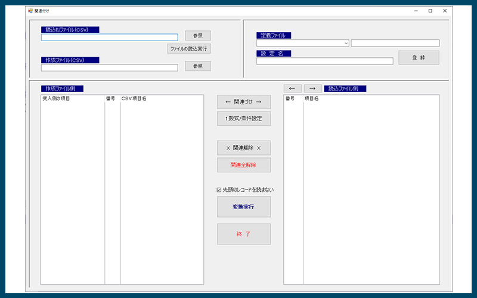Toggle the 先頭のレコードを読まない checkbox
This screenshot has width=477, height=298.
219,190
